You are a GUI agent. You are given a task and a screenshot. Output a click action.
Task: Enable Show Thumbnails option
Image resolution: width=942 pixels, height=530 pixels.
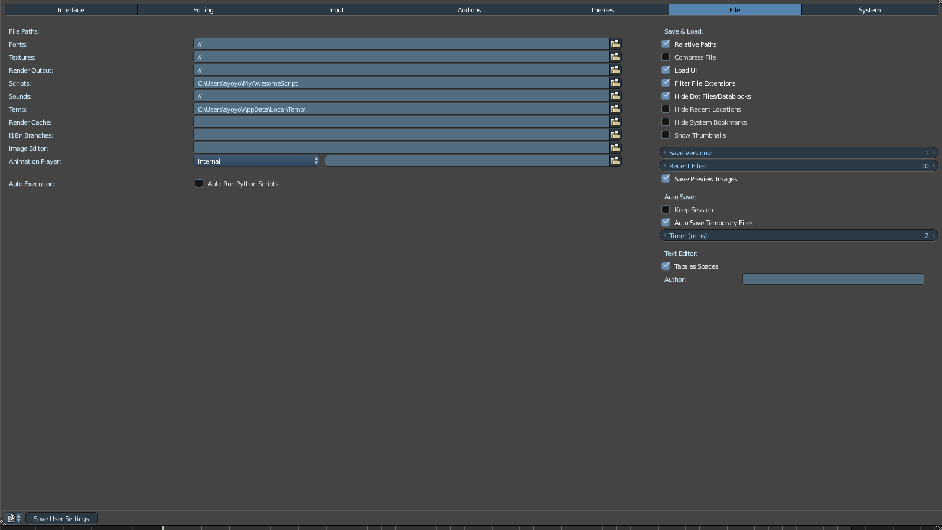click(x=666, y=135)
